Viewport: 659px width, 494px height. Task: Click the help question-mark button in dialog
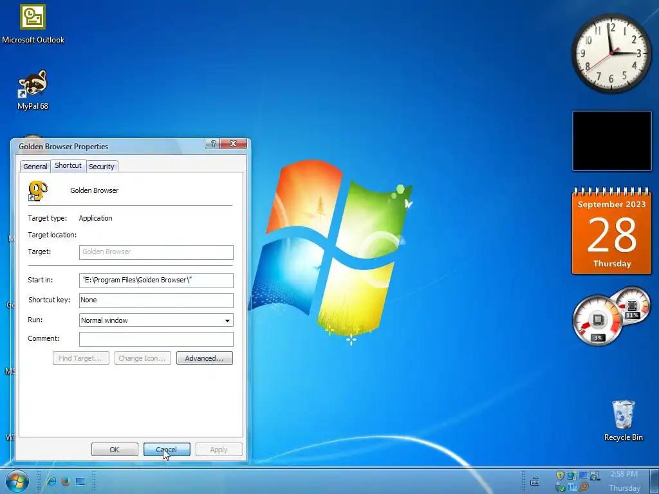(212, 143)
